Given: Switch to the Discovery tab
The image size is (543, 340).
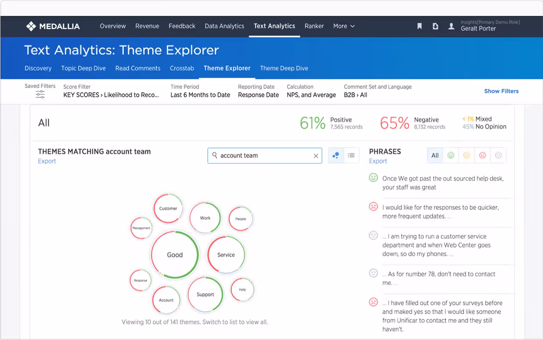Looking at the screenshot, I should click(38, 68).
